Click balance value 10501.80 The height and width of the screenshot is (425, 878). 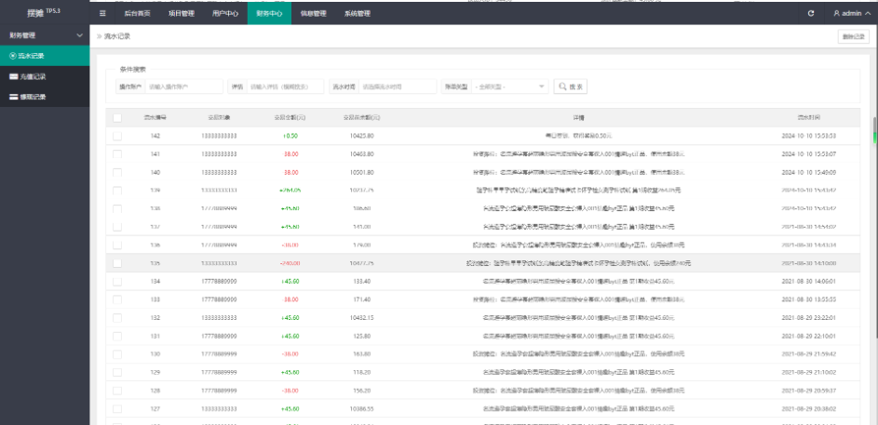point(362,172)
